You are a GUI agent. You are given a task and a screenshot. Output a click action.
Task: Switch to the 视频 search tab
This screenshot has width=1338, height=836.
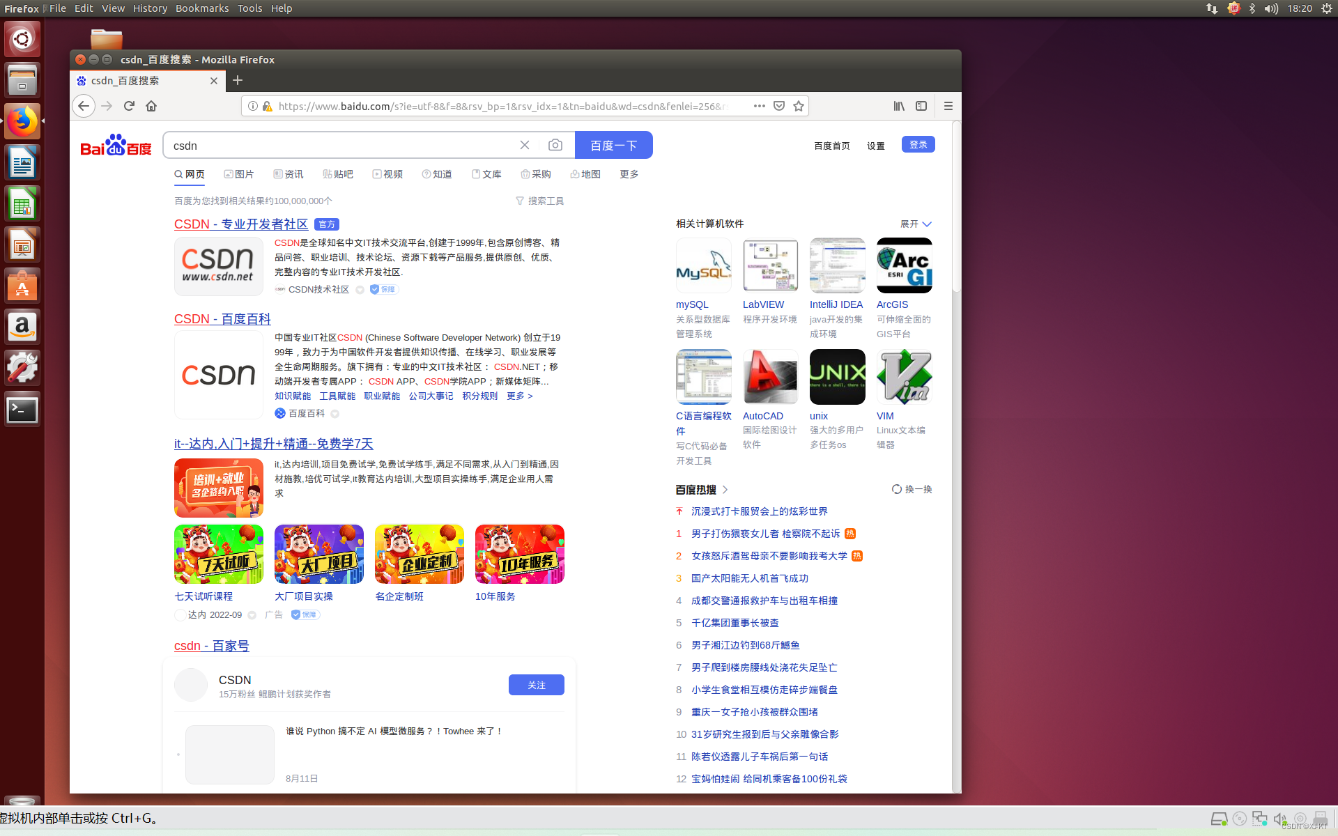pyautogui.click(x=387, y=174)
